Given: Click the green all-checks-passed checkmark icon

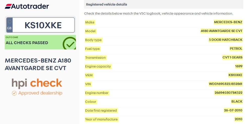Looking at the screenshot, I should point(69,43).
